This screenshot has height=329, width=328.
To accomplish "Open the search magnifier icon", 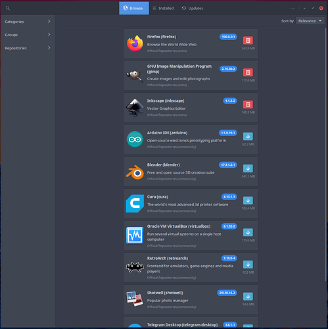I will point(8,9).
